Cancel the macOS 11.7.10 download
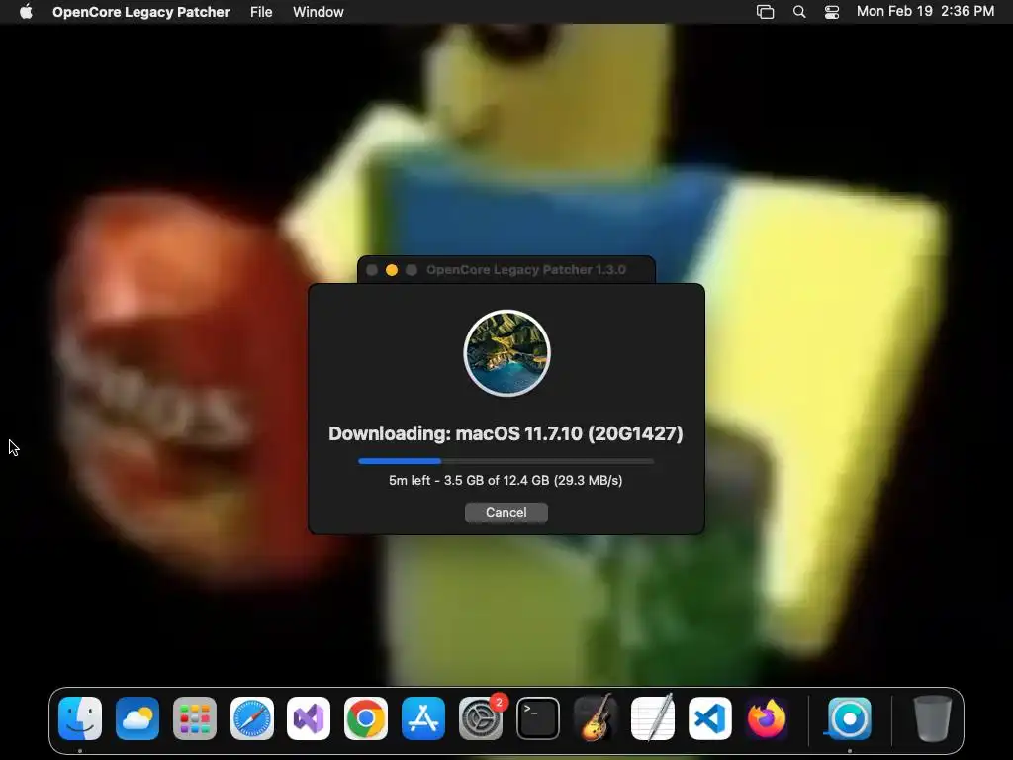Image resolution: width=1013 pixels, height=760 pixels. click(x=506, y=513)
